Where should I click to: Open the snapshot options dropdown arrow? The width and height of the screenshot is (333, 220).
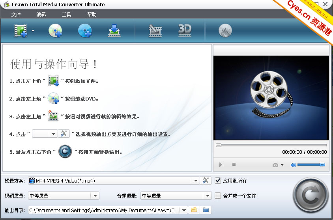click(282, 165)
